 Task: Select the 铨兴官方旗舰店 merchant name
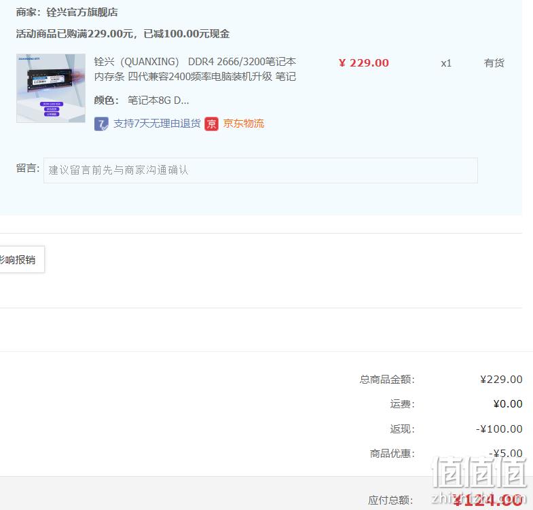[82, 13]
